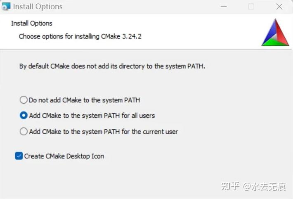Choose the PATH for all users radio button

click(x=24, y=116)
